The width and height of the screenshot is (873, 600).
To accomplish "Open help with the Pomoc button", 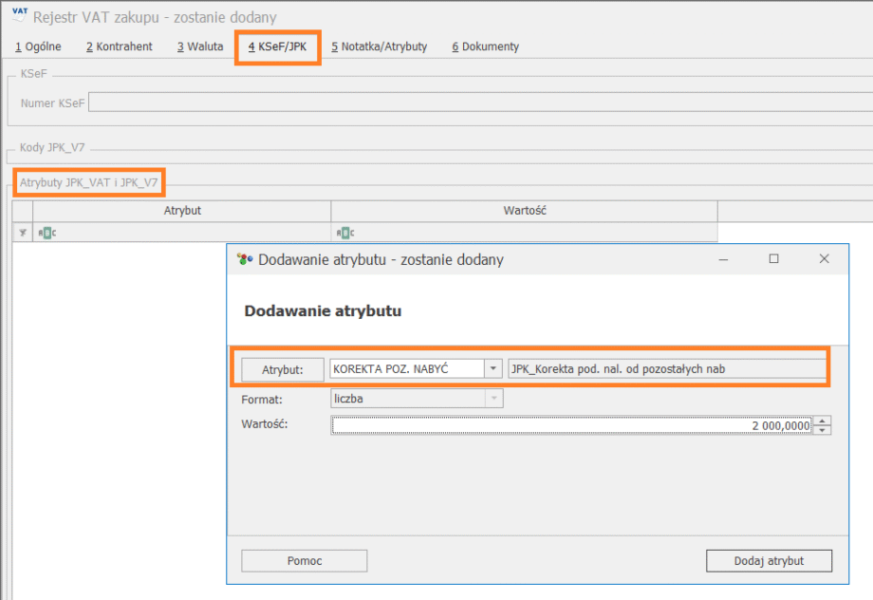I will [x=304, y=561].
